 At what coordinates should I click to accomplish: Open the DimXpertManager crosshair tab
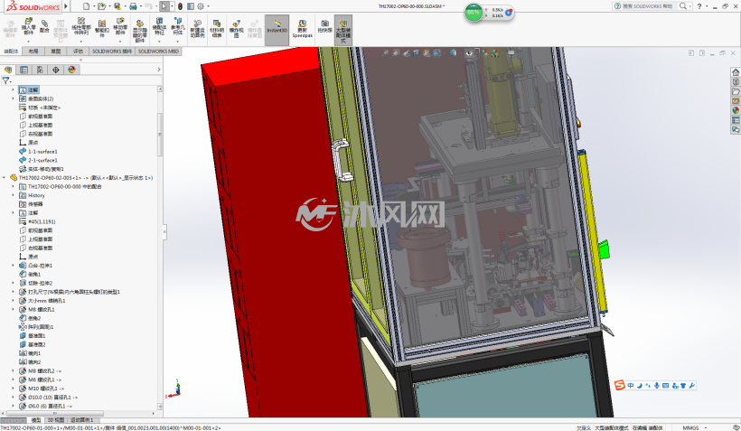tap(56, 70)
